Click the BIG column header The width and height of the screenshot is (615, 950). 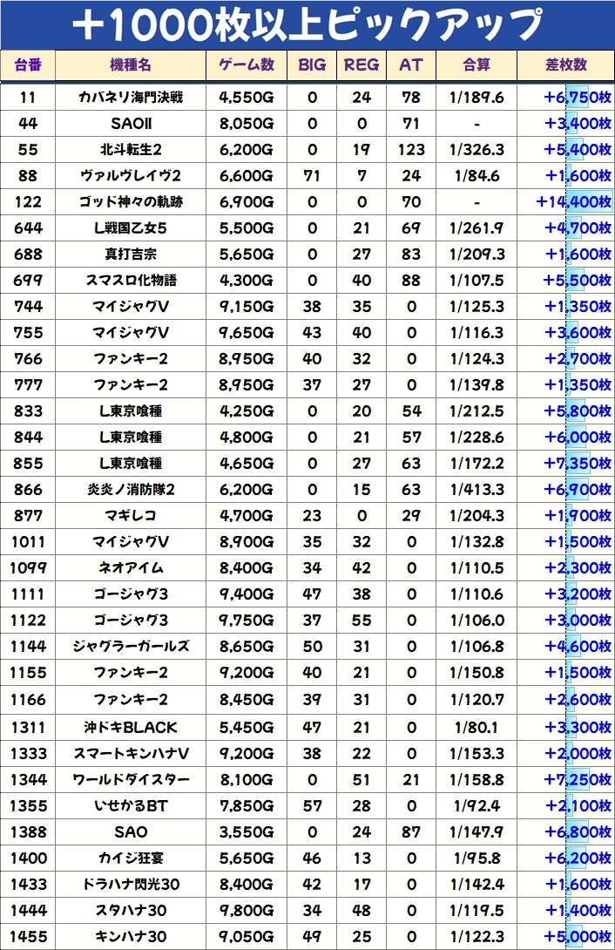[312, 64]
